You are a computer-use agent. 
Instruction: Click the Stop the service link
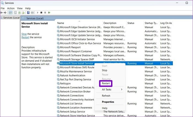click(x=24, y=34)
